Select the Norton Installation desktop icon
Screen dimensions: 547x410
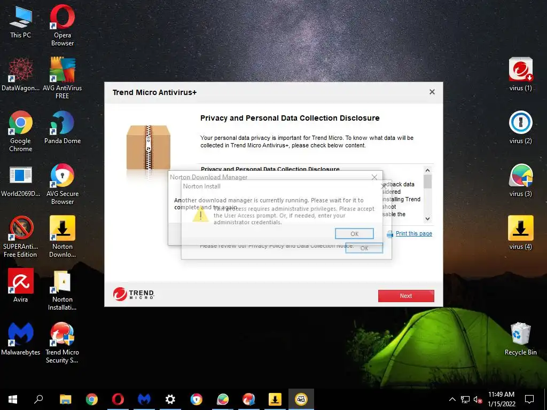62,290
